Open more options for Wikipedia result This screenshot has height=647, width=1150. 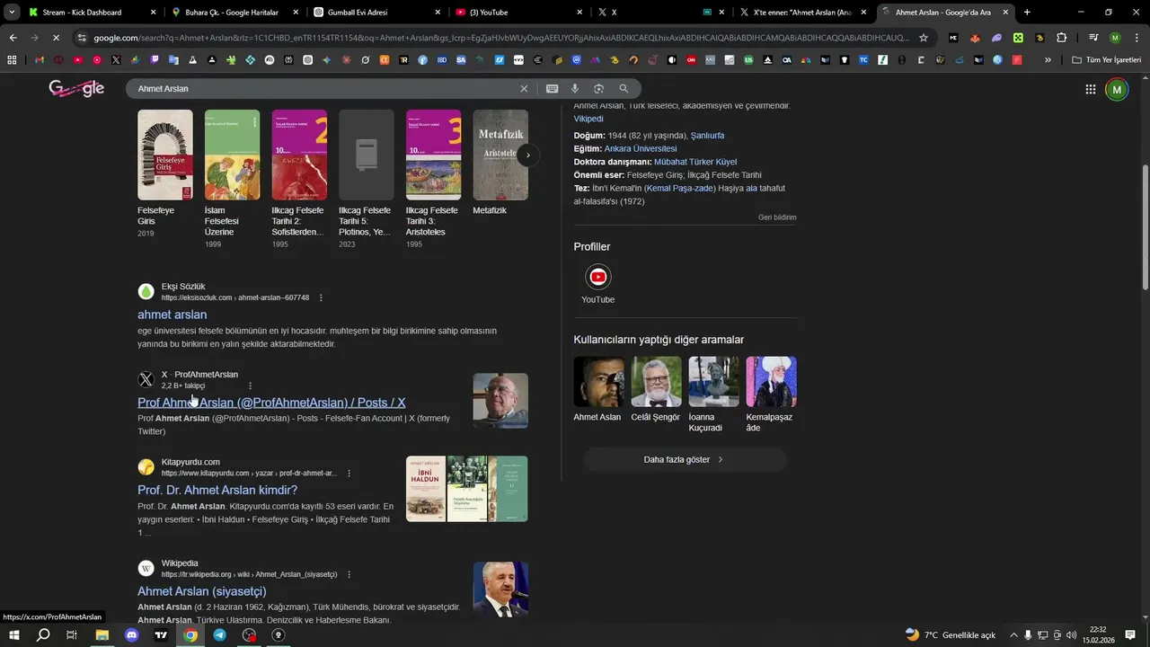pyautogui.click(x=349, y=574)
